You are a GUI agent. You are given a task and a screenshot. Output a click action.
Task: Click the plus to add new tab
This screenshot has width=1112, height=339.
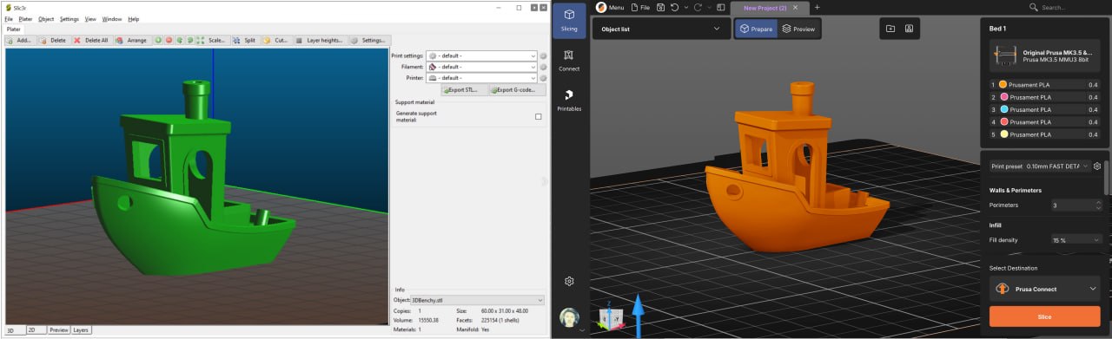coord(817,7)
